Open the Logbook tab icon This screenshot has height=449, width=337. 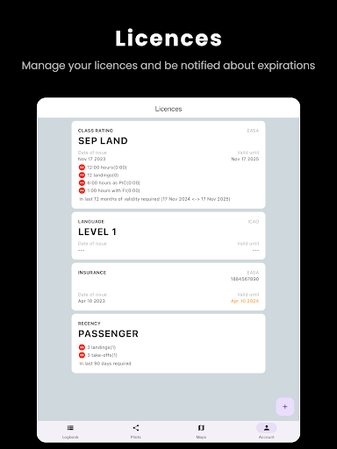point(70,428)
